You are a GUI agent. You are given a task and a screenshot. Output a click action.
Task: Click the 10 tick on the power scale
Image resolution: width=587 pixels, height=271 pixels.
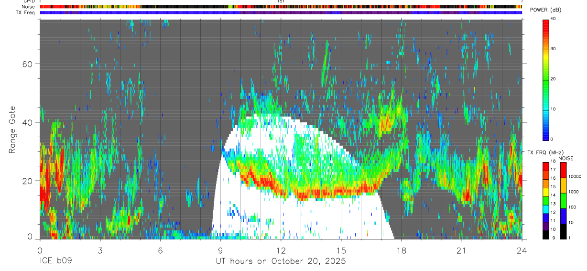[554, 109]
